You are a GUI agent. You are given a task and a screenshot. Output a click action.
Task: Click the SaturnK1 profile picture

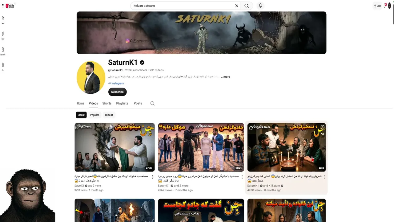91,77
